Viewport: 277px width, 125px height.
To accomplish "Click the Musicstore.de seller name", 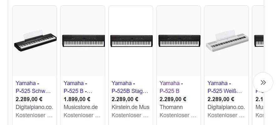I will click(x=81, y=107).
